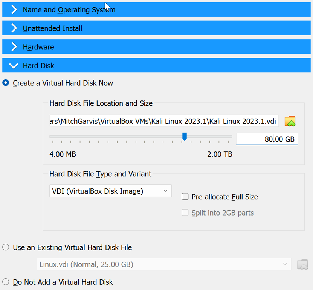Collapse the Hard Disk section header

click(x=38, y=66)
